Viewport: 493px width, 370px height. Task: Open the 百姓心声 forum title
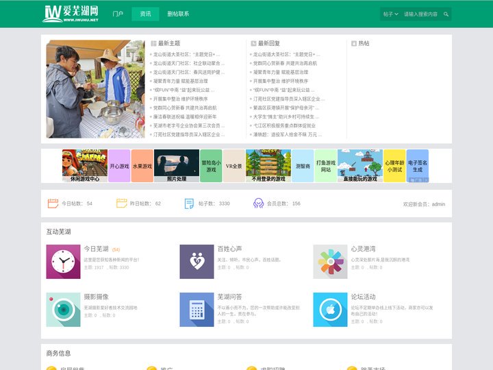tap(229, 249)
